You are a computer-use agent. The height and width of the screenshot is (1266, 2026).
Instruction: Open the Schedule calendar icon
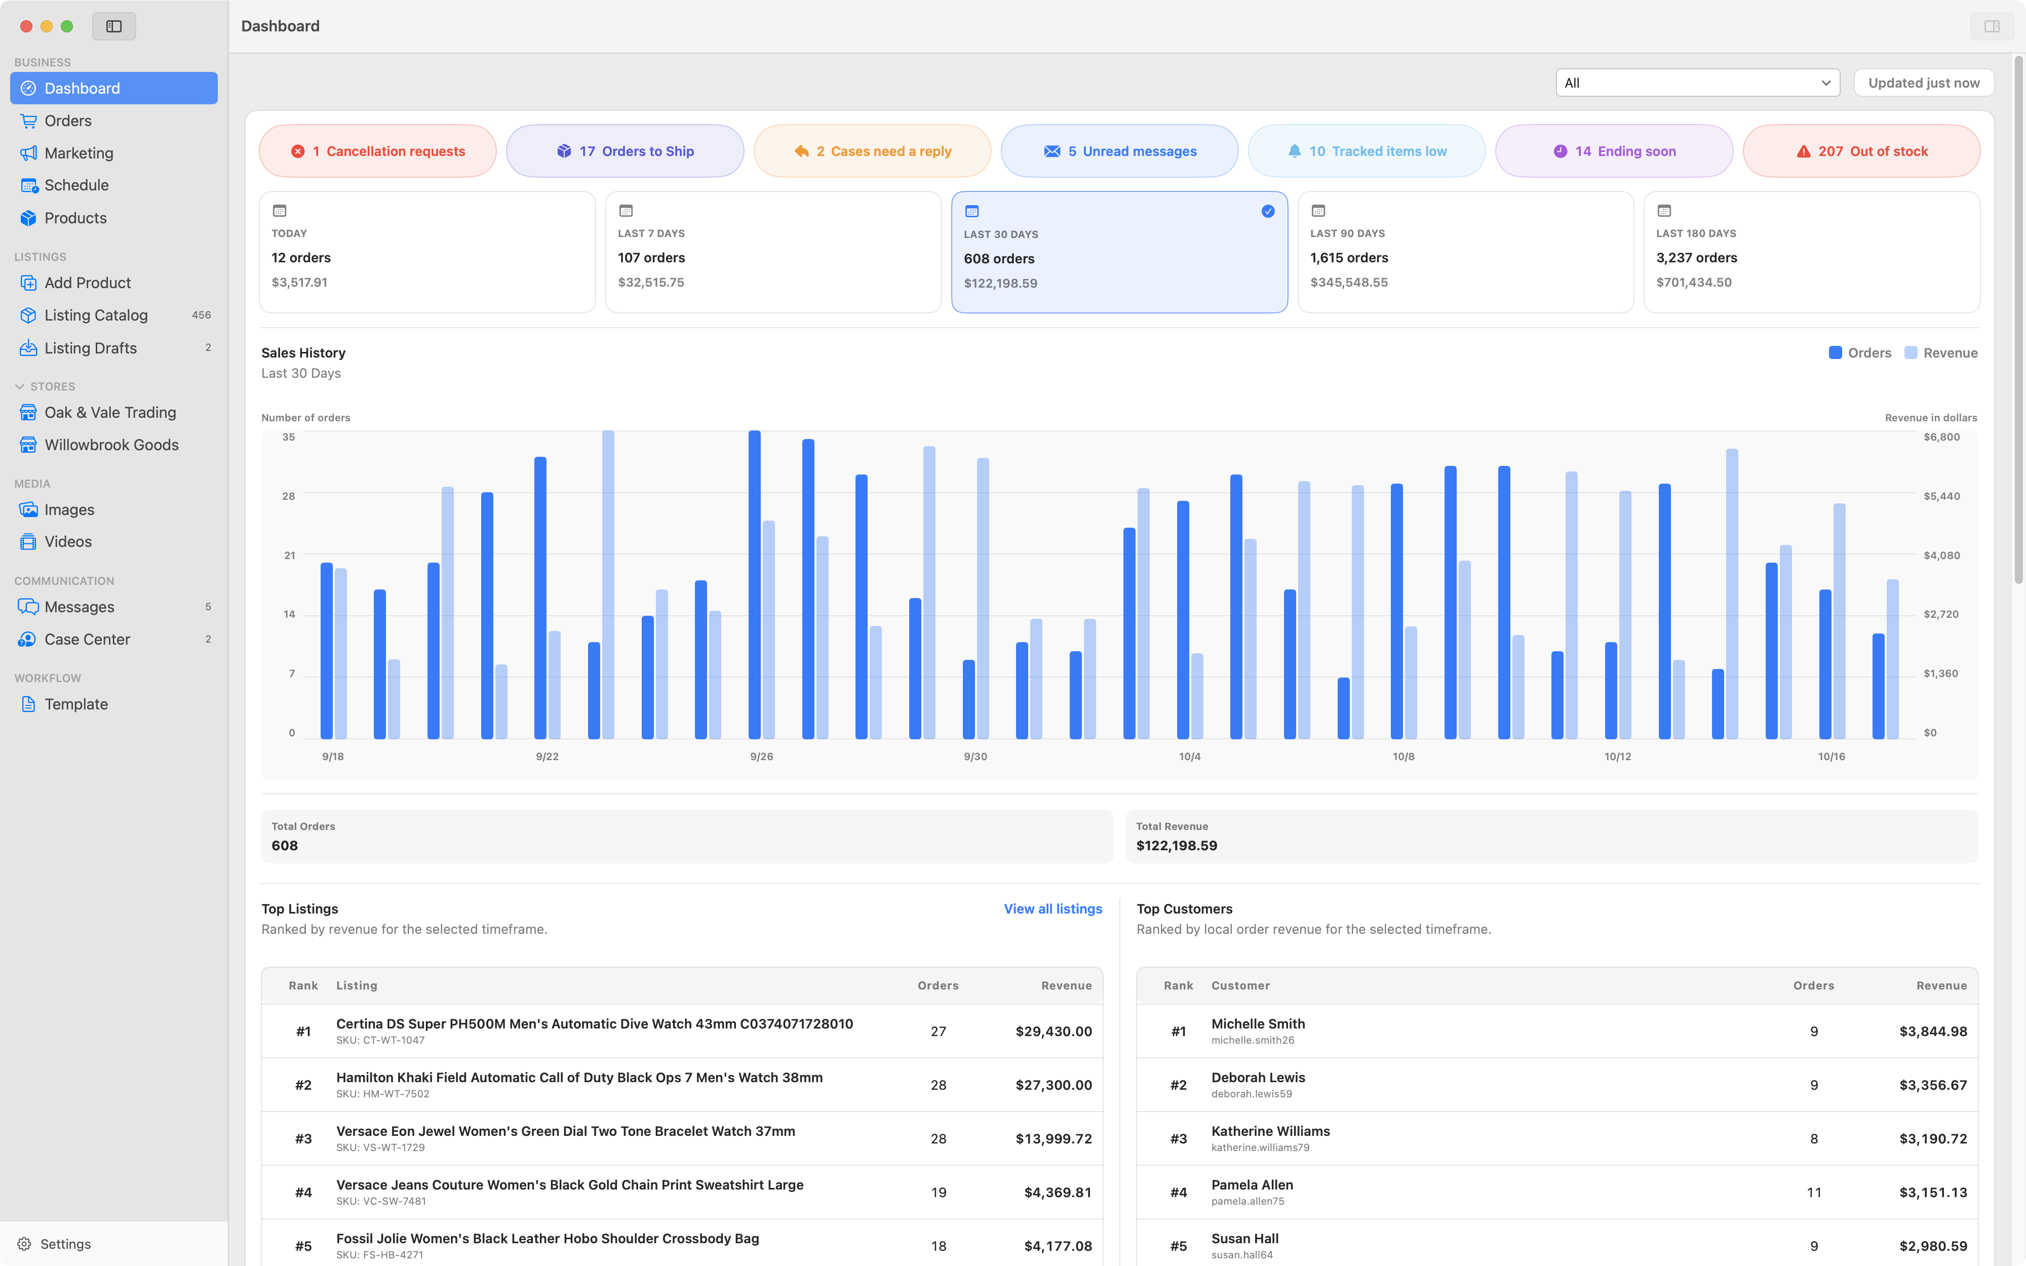coord(28,185)
